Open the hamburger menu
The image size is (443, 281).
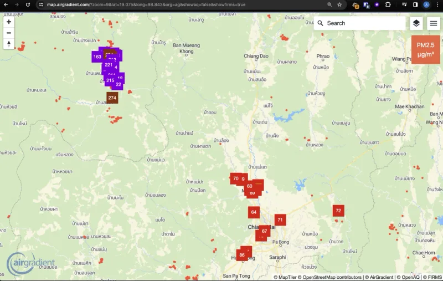coord(433,23)
